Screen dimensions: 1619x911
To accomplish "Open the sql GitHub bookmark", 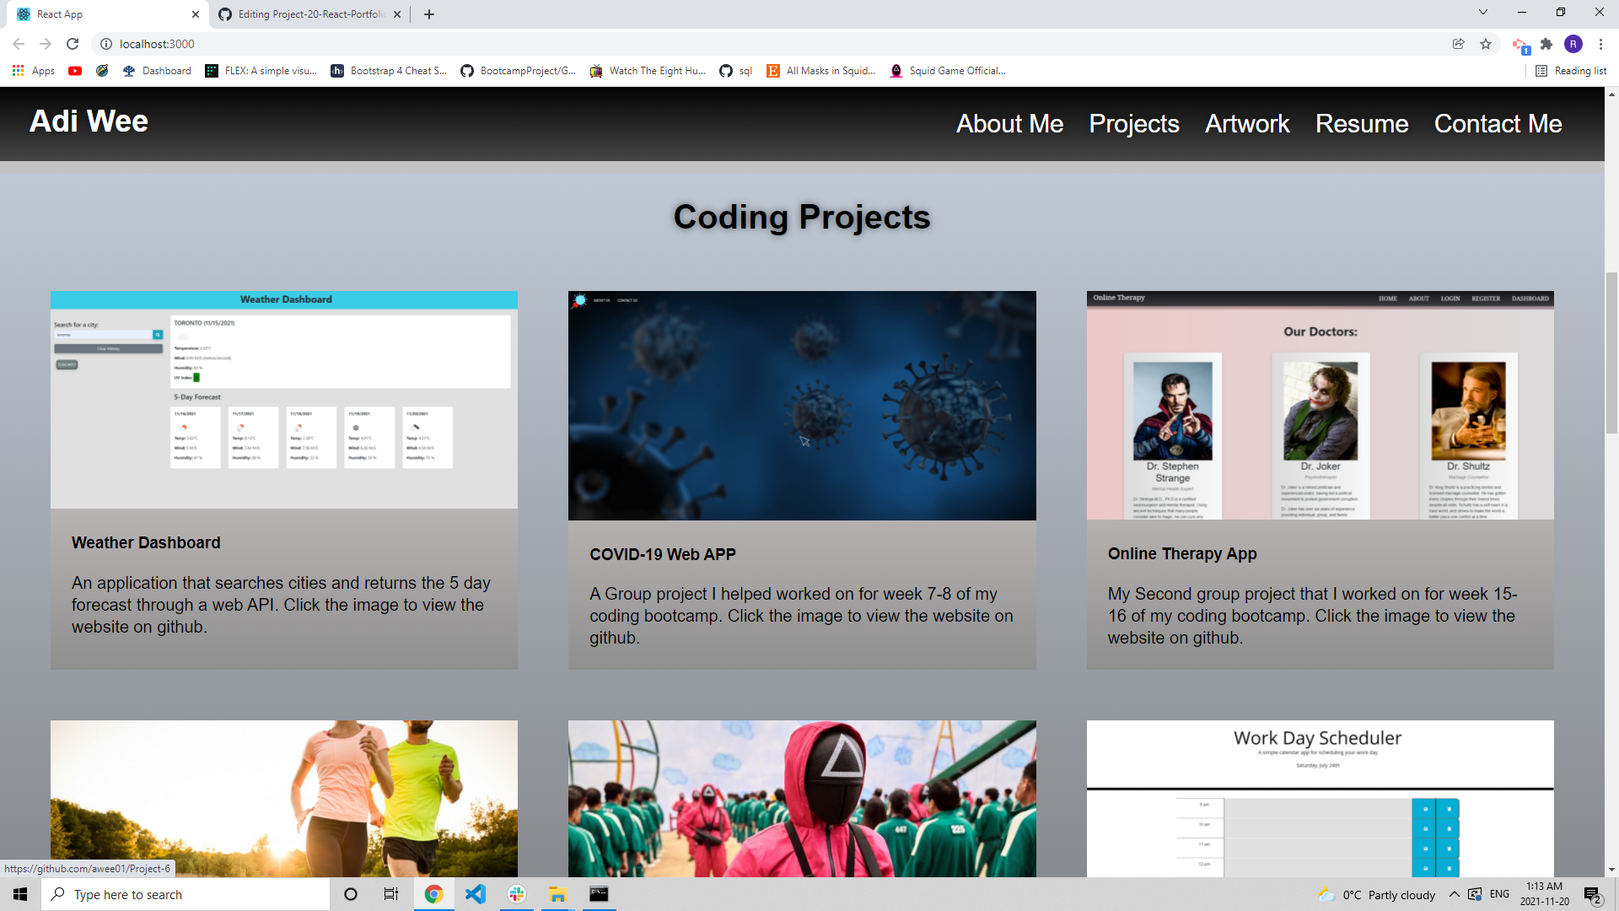I will click(x=735, y=71).
